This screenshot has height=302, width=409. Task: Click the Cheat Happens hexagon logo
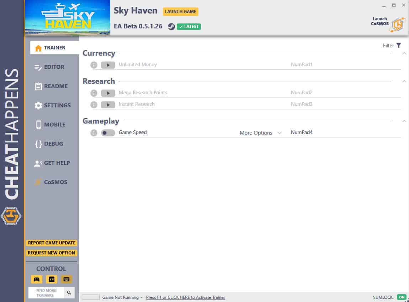point(11,216)
